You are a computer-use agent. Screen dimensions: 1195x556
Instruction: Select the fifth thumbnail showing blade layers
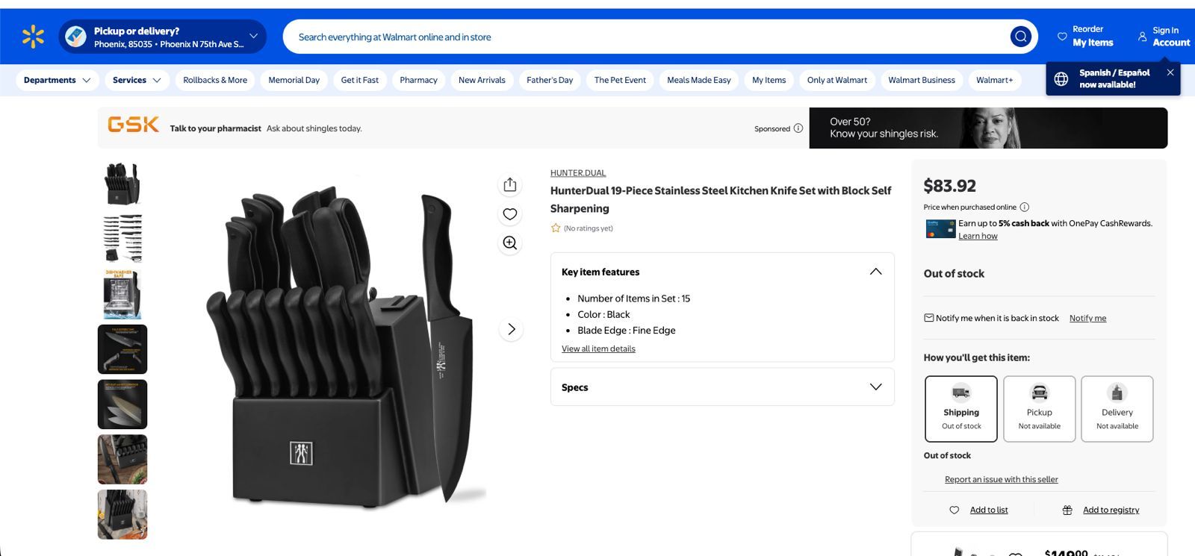(122, 404)
